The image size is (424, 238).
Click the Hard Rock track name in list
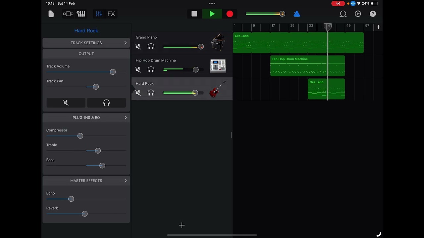[144, 84]
